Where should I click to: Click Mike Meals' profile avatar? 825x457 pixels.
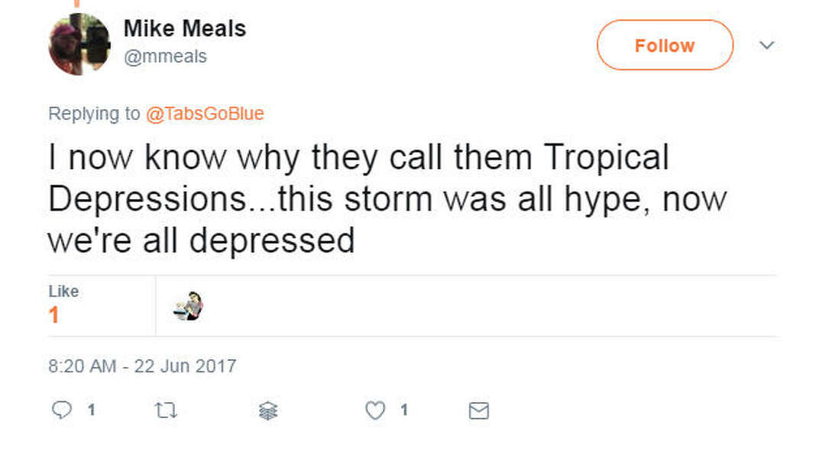[x=79, y=42]
